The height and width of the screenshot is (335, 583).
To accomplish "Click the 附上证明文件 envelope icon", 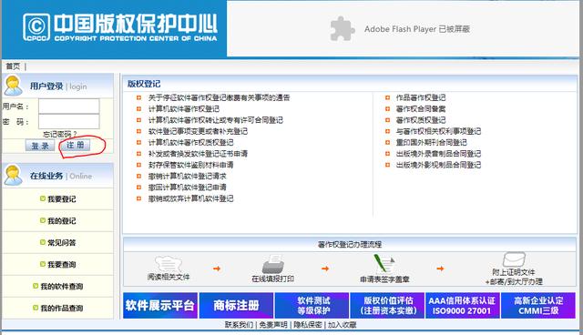I will [x=514, y=259].
